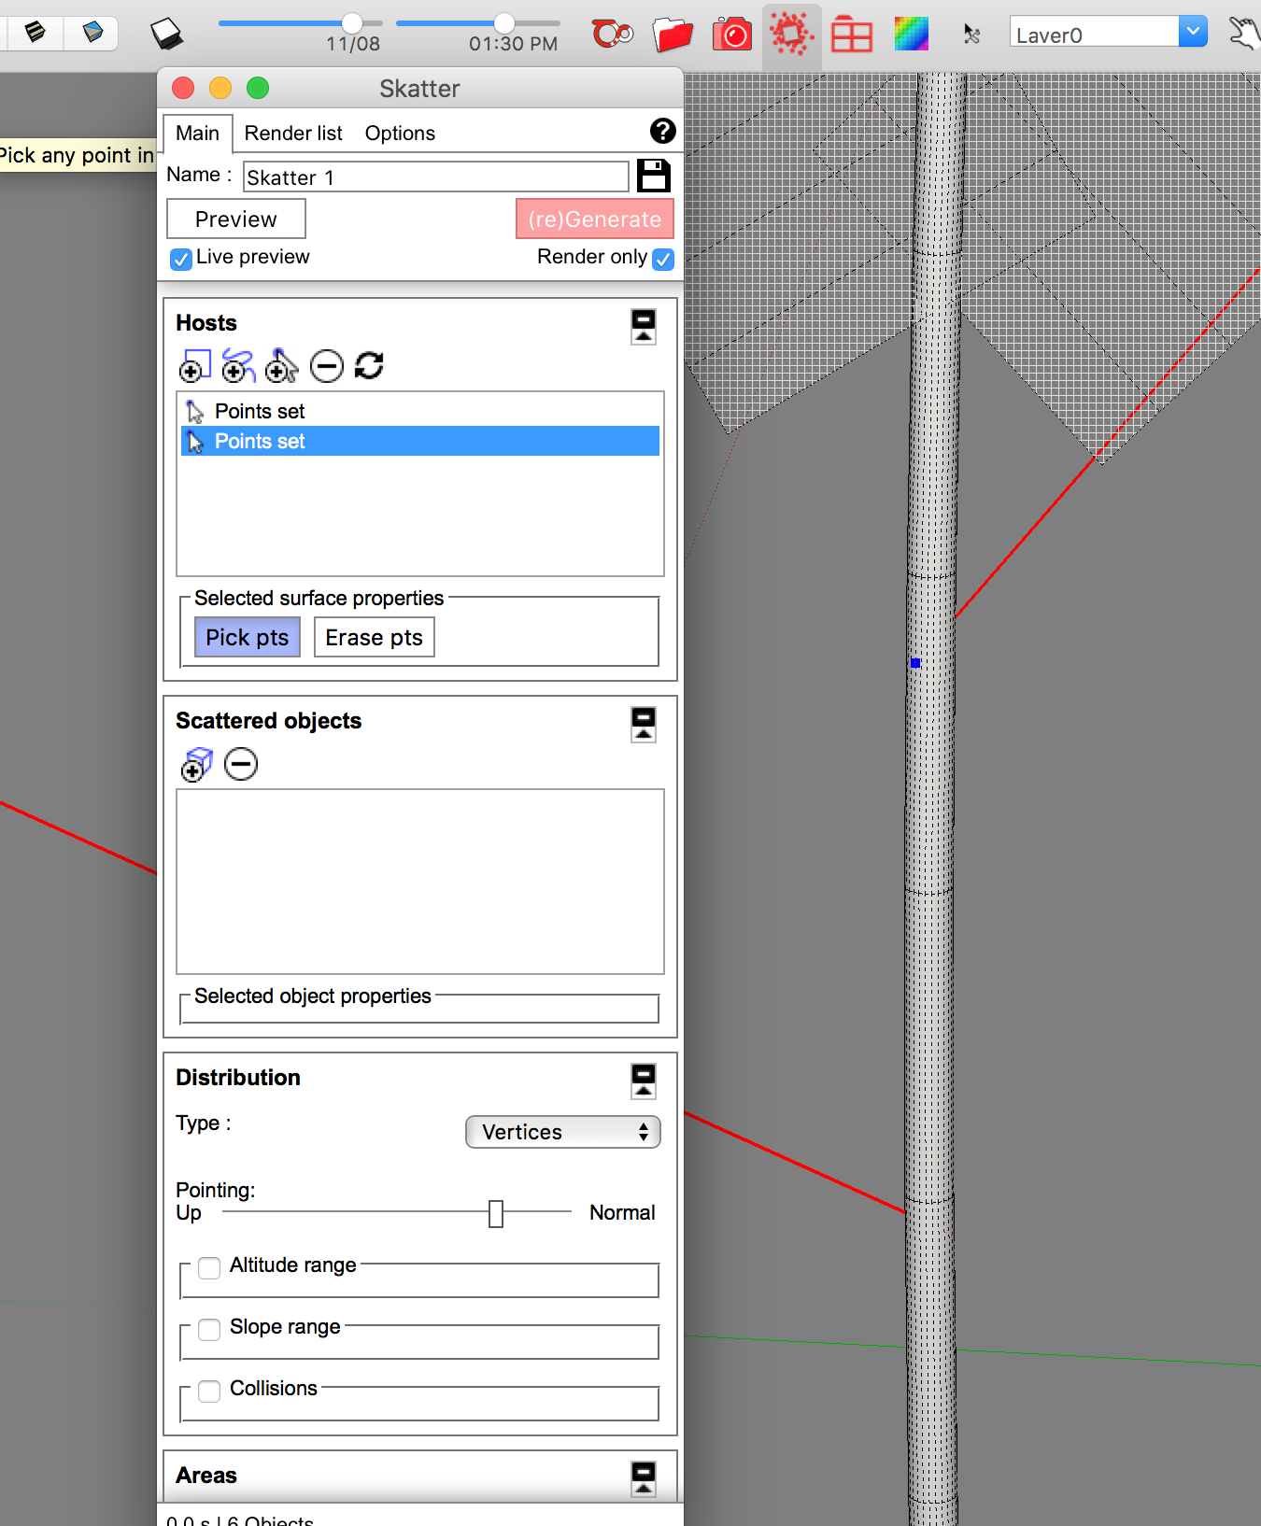This screenshot has width=1261, height=1526.
Task: Click the Pick pts button
Action: [x=248, y=638]
